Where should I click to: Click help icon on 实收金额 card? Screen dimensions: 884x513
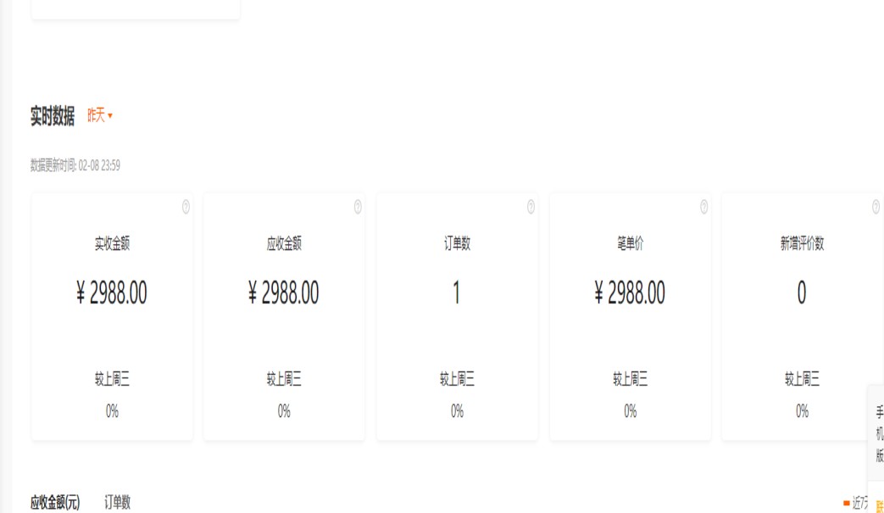pos(186,207)
